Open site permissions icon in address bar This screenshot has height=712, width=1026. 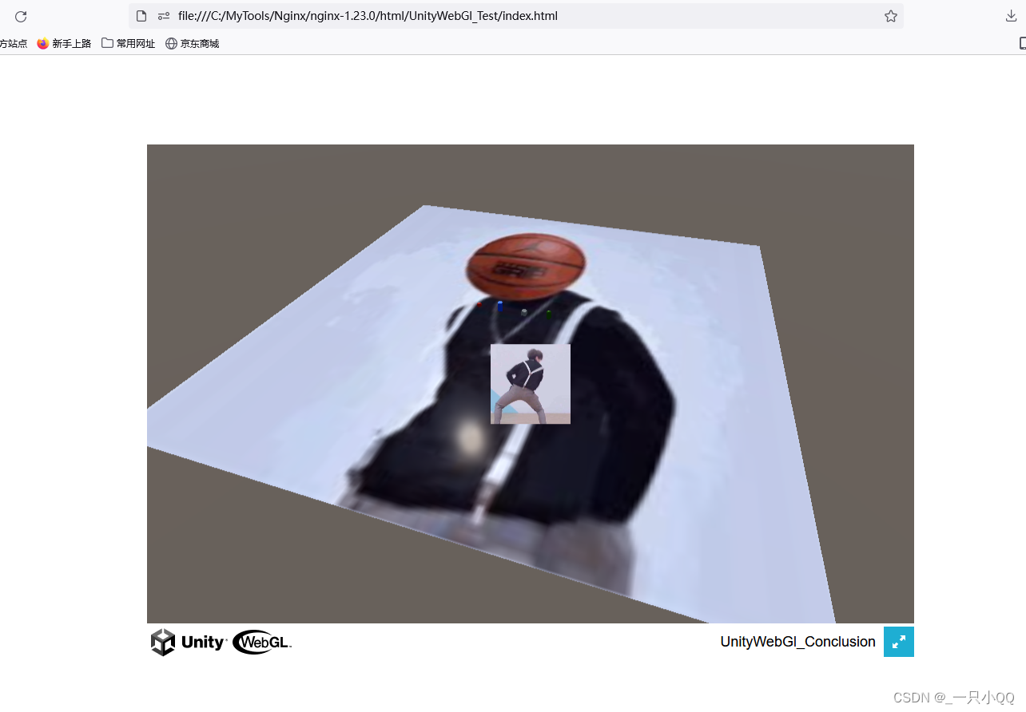(164, 16)
